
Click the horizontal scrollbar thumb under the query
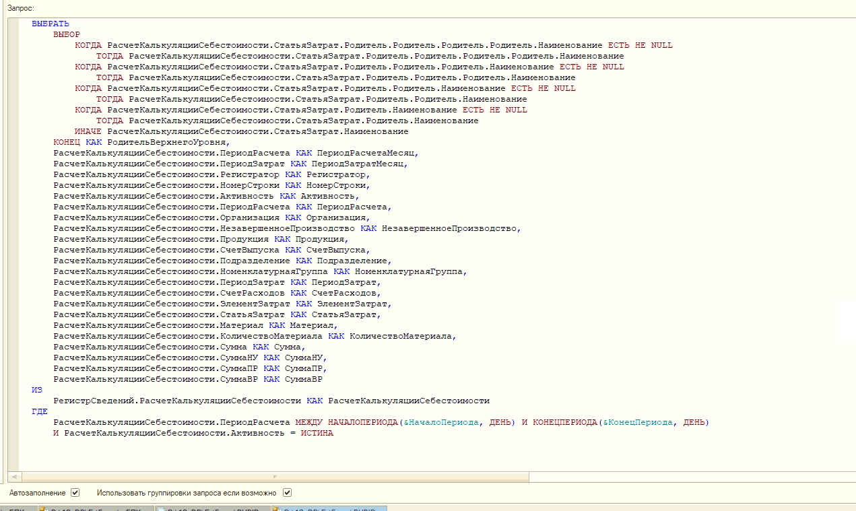point(275,476)
